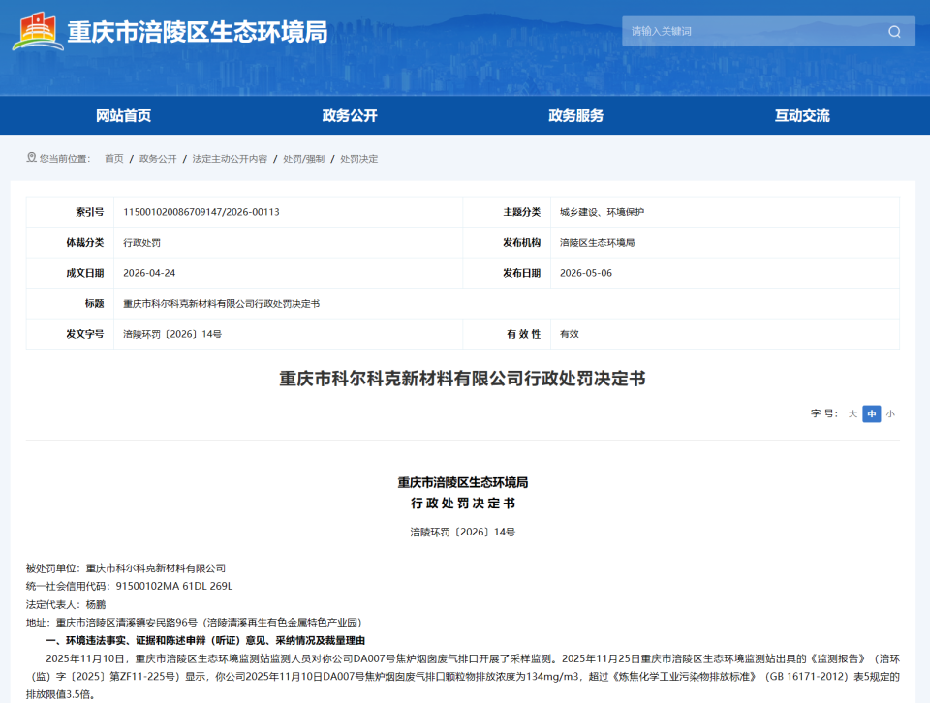Set font size to 中
The height and width of the screenshot is (703, 930).
click(x=871, y=413)
